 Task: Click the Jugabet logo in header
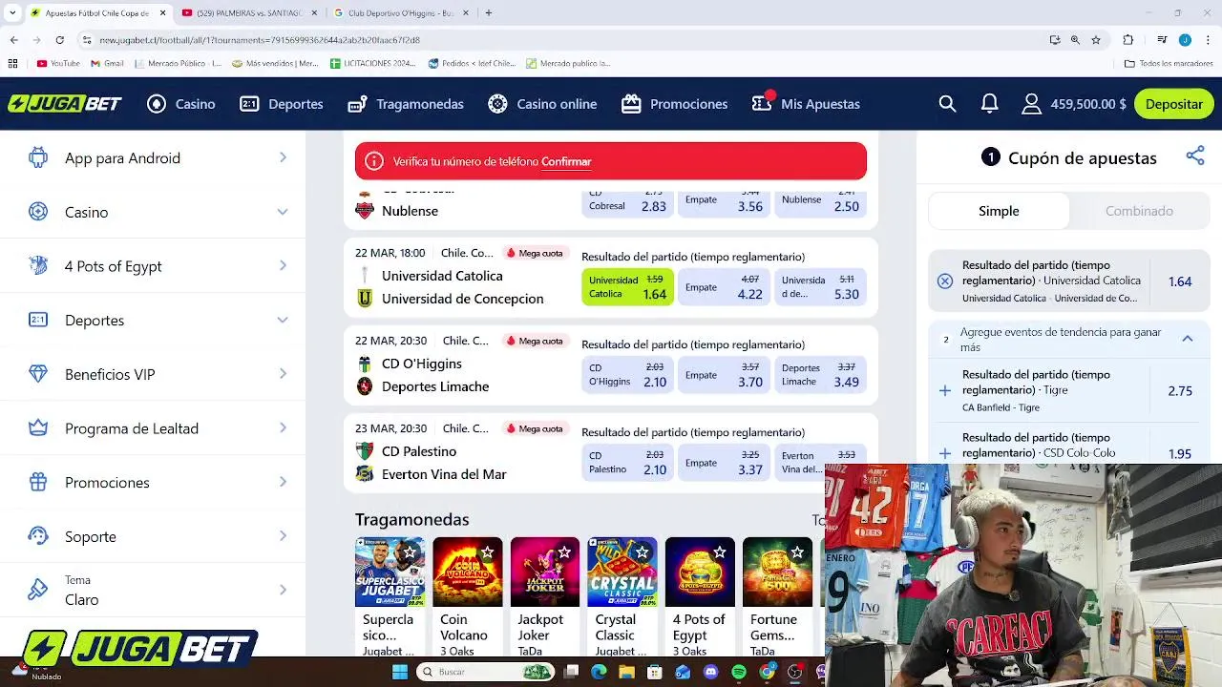(x=65, y=104)
